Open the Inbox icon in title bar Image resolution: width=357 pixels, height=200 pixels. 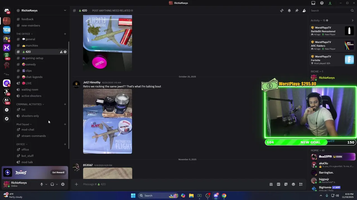click(x=313, y=3)
